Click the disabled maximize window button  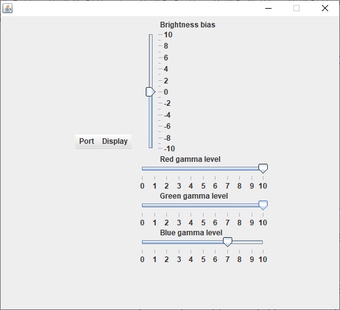pyautogui.click(x=296, y=8)
